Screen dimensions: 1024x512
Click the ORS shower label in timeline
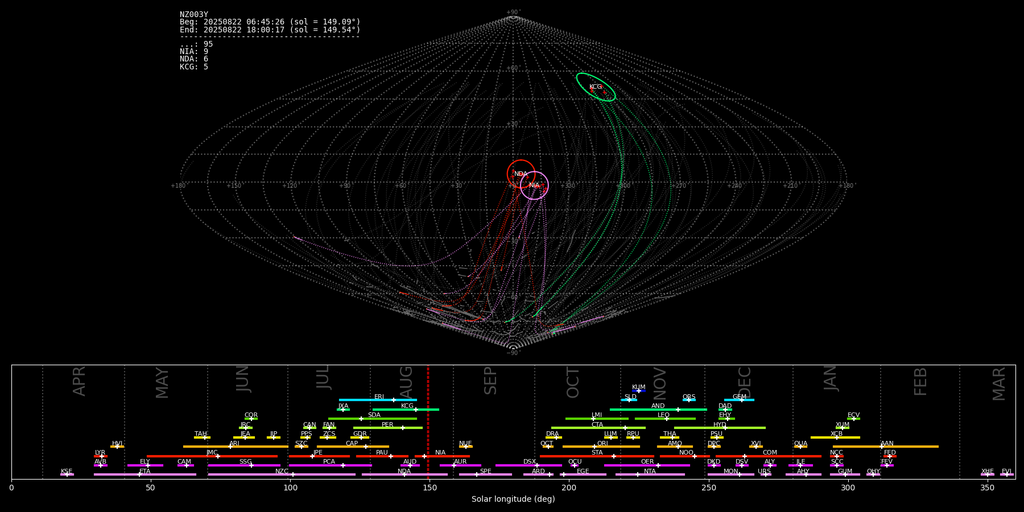[689, 397]
